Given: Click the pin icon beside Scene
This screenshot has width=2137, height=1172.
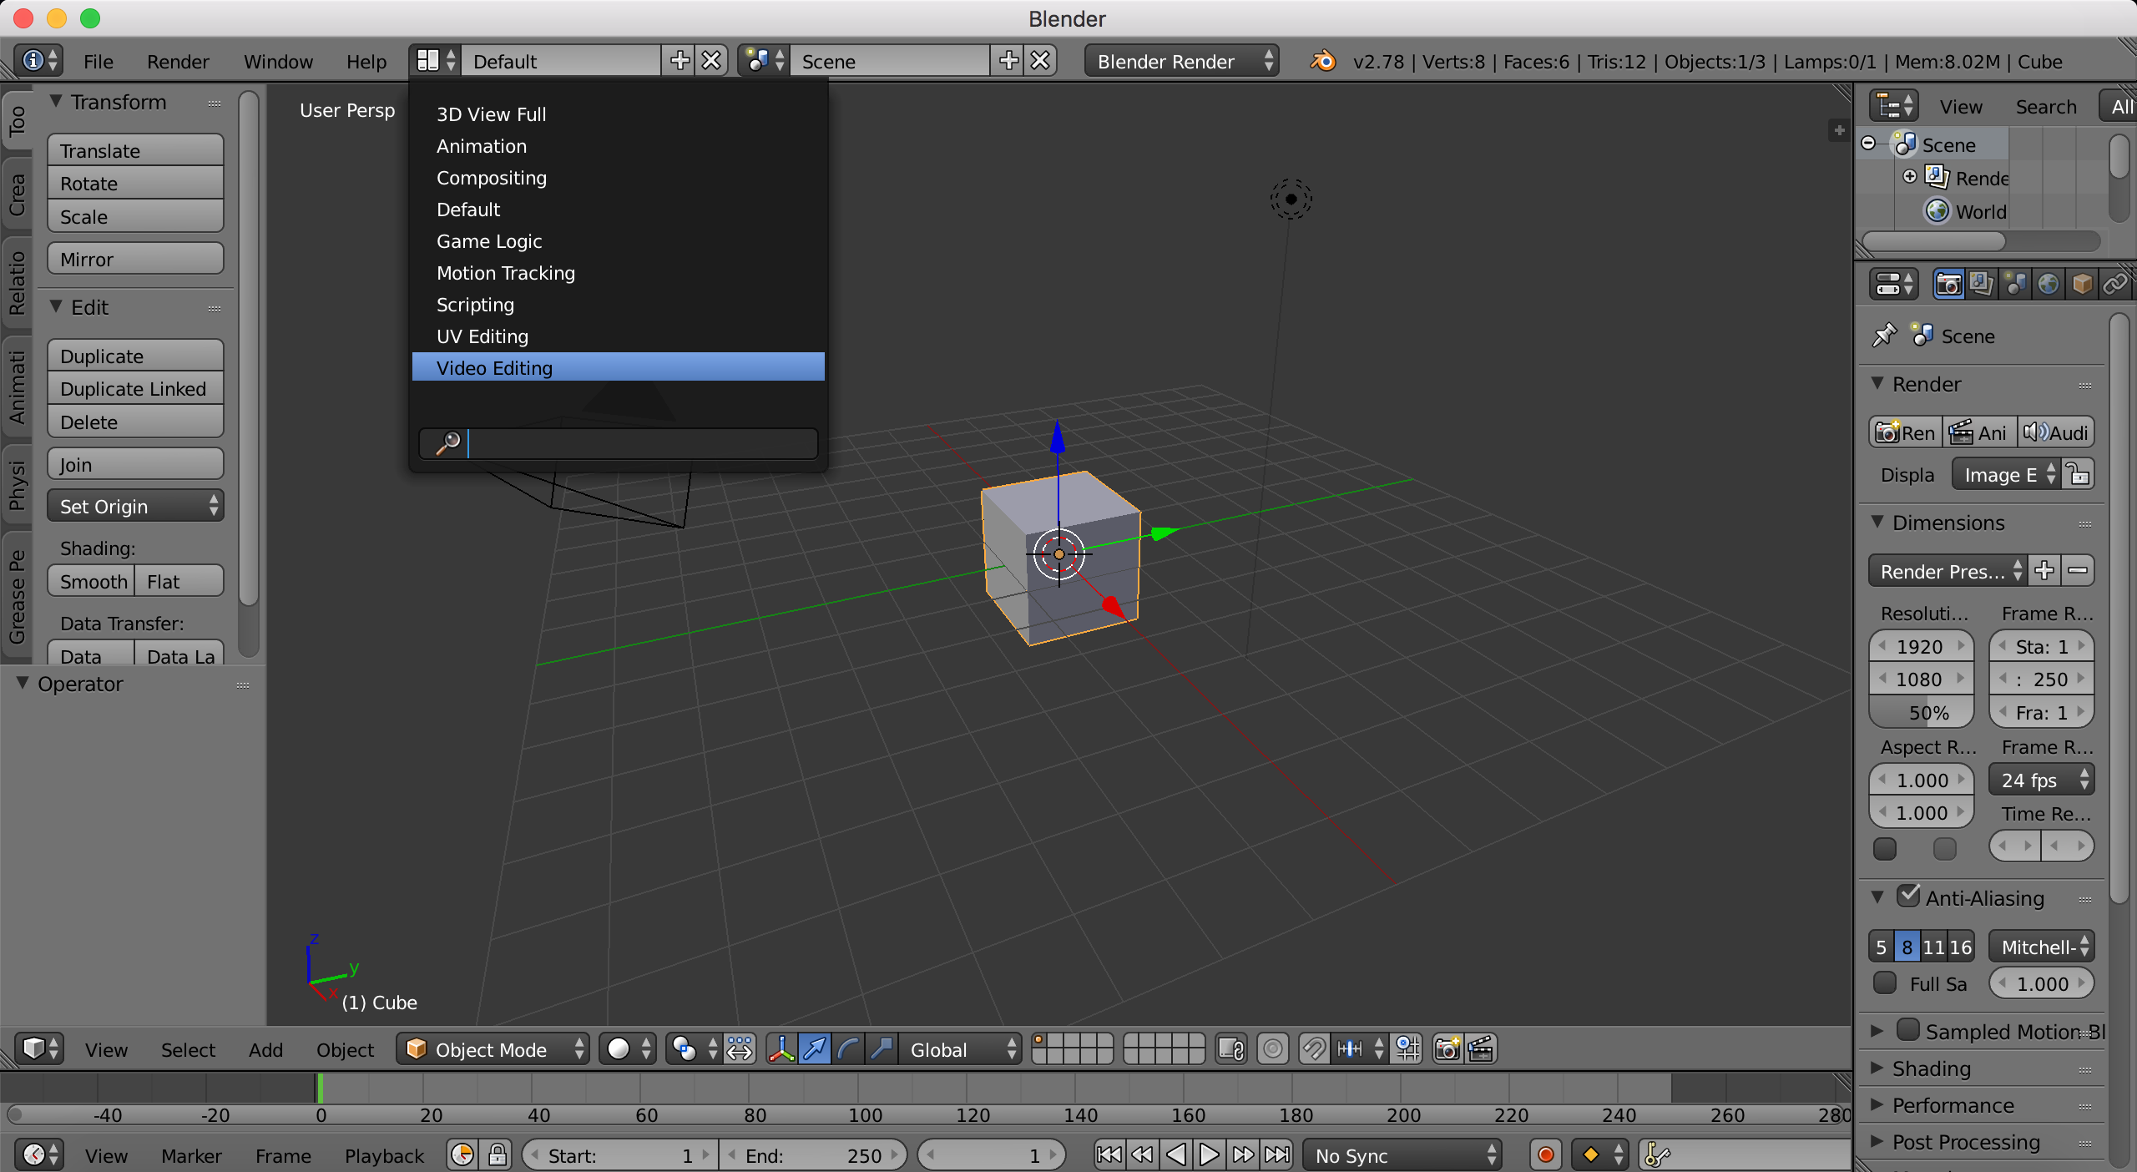Looking at the screenshot, I should [x=1884, y=336].
